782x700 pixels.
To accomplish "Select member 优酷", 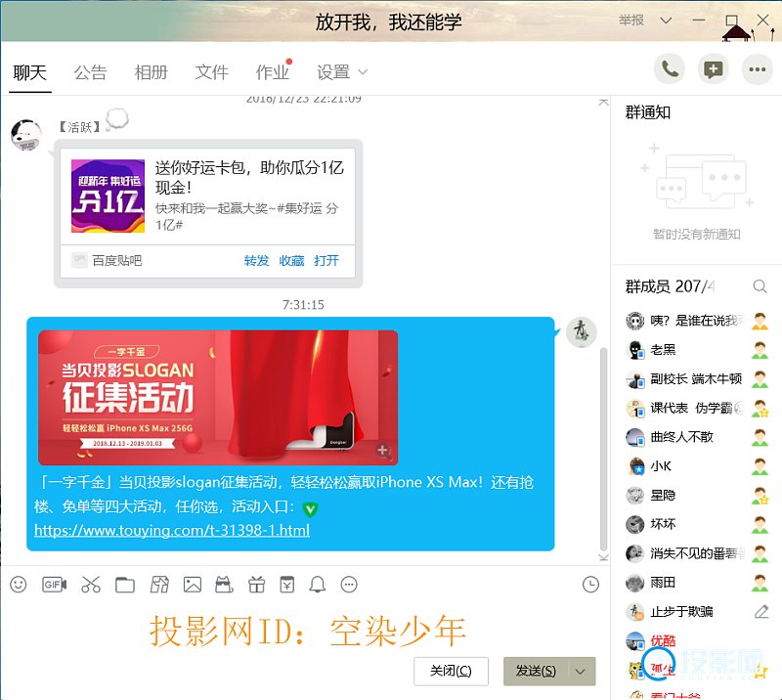I will pos(696,640).
